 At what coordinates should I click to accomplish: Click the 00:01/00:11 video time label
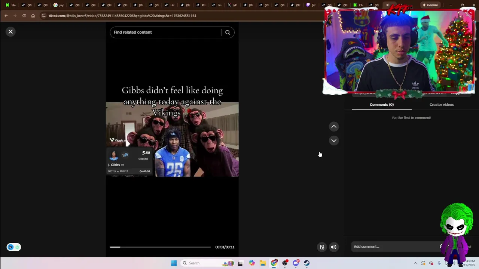tap(225, 247)
